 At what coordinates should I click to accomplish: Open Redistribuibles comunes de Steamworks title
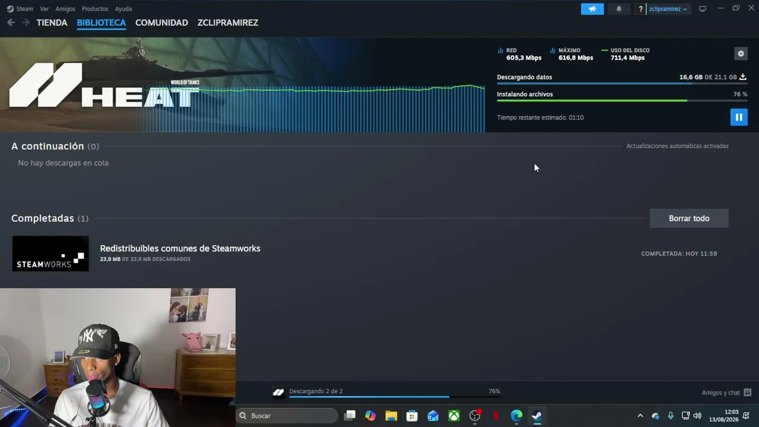click(180, 248)
